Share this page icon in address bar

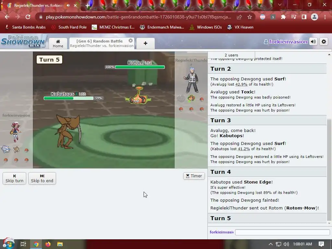(239, 17)
